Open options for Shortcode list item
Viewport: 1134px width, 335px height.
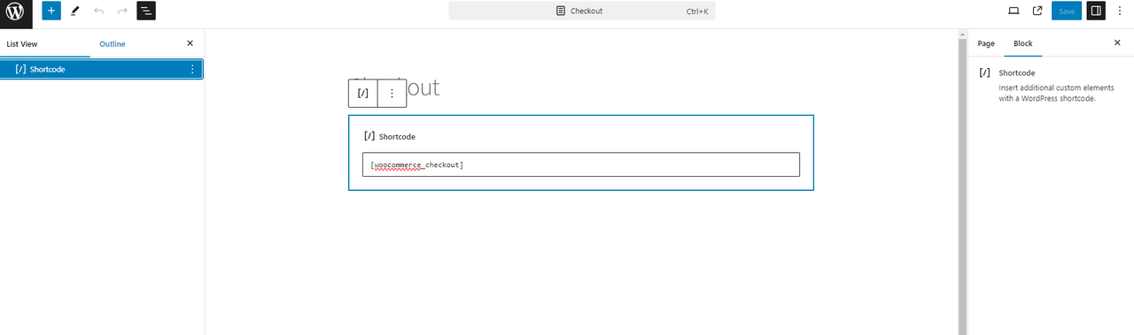click(192, 69)
